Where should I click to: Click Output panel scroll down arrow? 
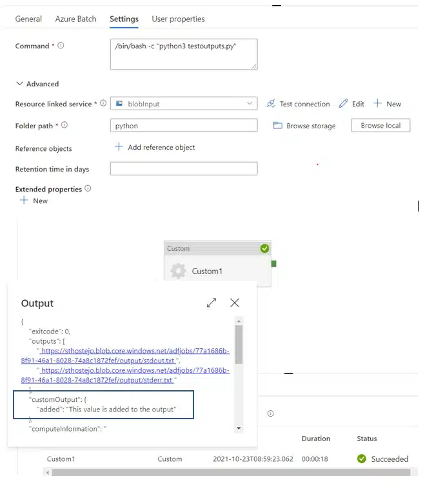click(x=239, y=428)
